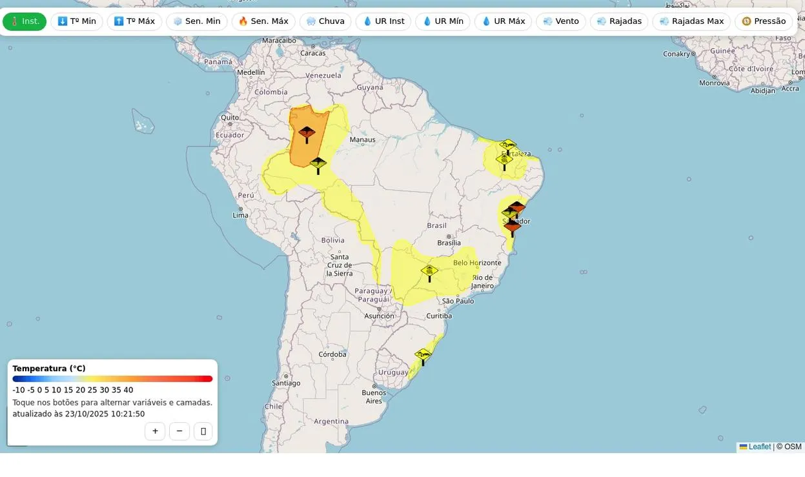
Task: Open the alert marker west of Belo Horizonte
Action: click(429, 270)
